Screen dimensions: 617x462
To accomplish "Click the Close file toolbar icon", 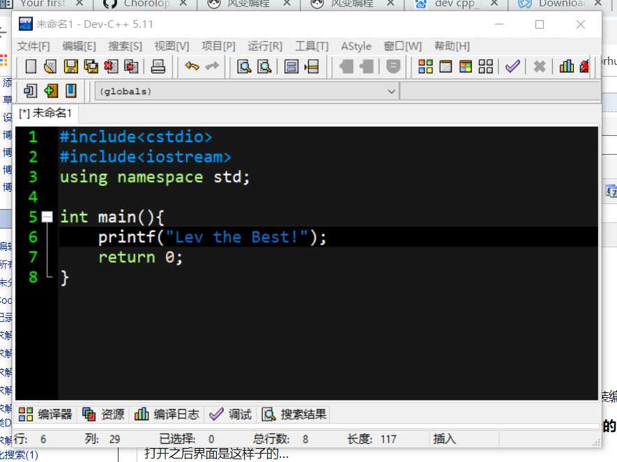I will [111, 66].
